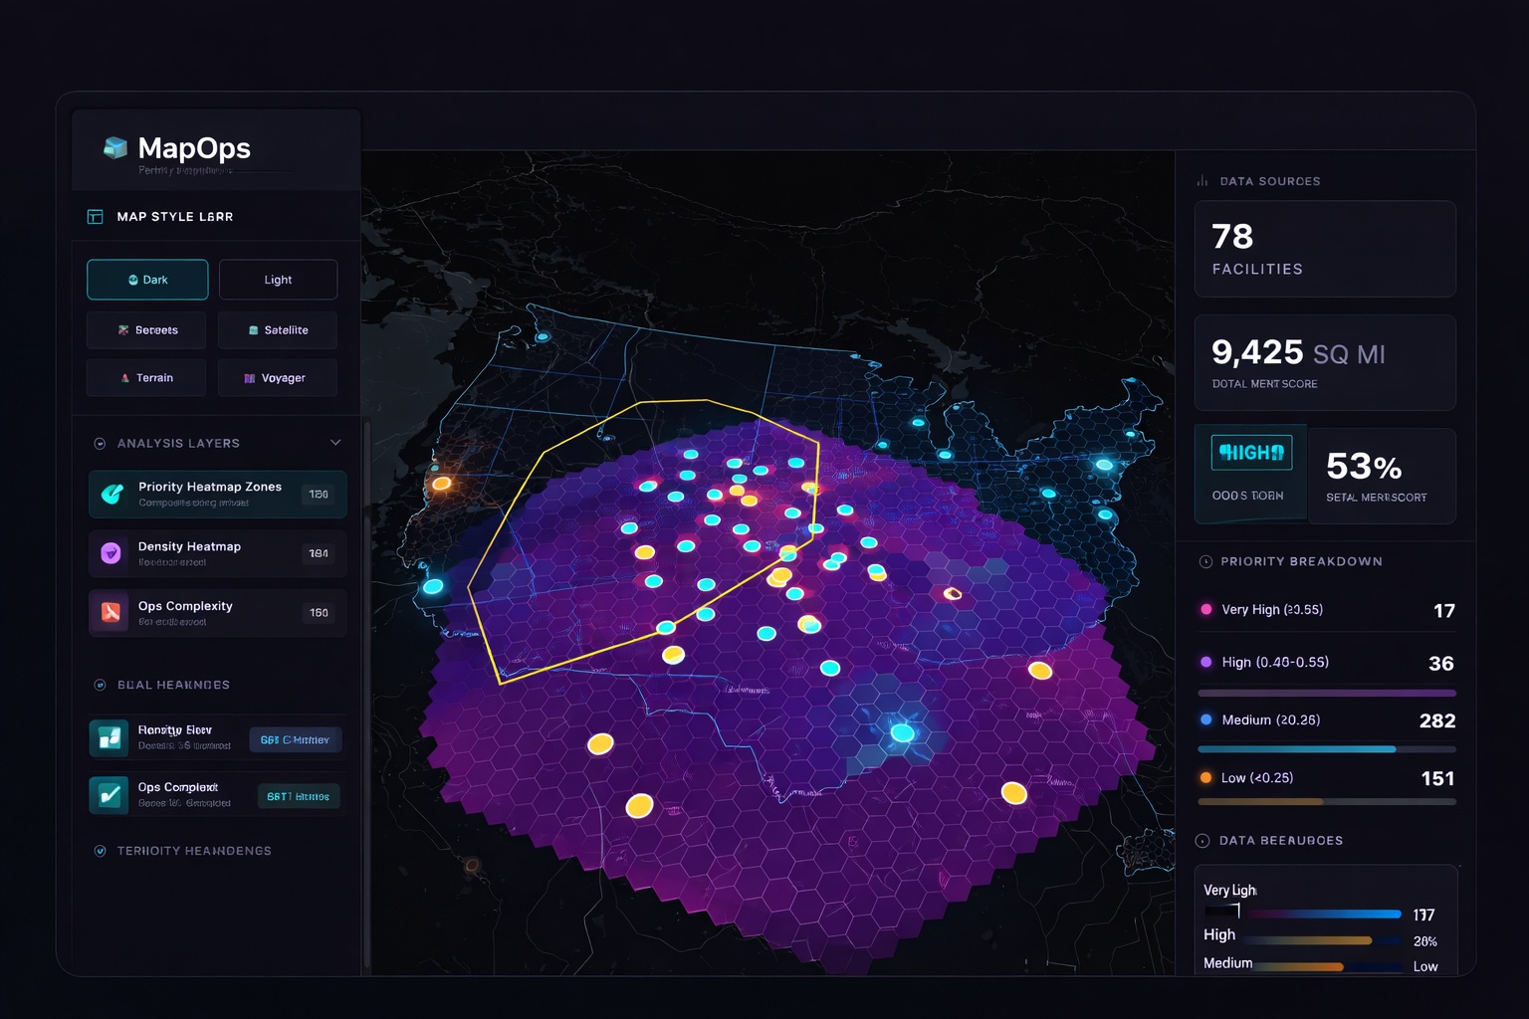Open the Voyager map style

click(278, 377)
